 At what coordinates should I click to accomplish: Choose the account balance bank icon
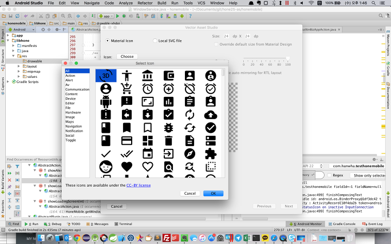[148, 76]
